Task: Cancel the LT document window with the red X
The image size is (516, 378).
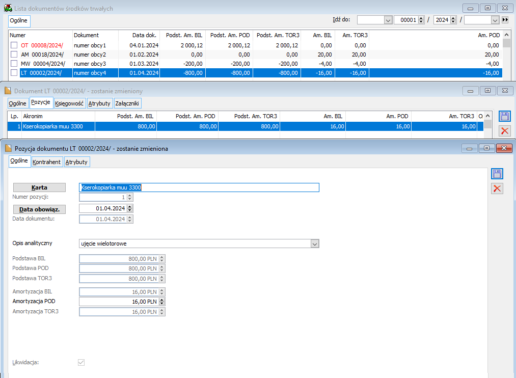Action: point(504,131)
